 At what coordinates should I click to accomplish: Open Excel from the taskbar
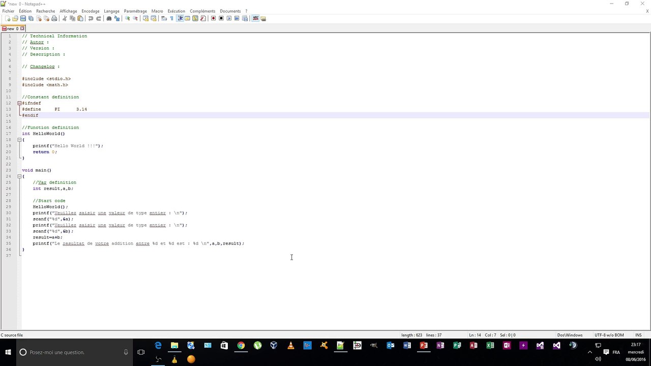(490, 346)
